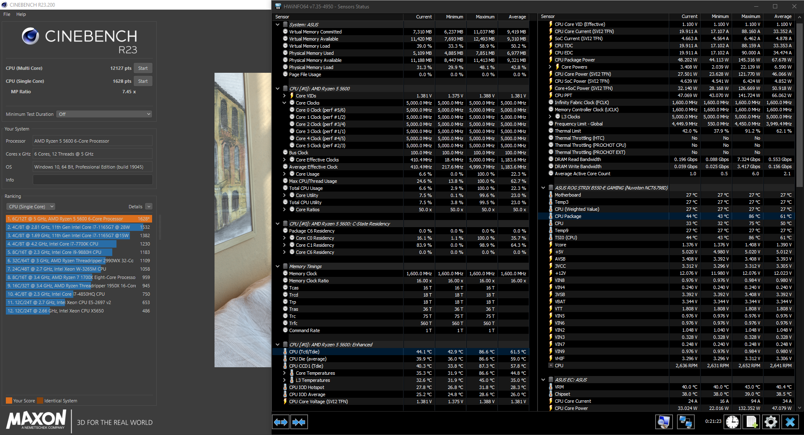Click the thermometer icon beside CPU IOD Hotspot
This screenshot has width=804, height=435.
pyautogui.click(x=285, y=387)
